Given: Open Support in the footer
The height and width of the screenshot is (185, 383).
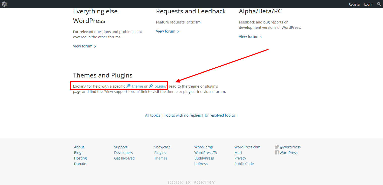Looking at the screenshot, I should click(121, 147).
